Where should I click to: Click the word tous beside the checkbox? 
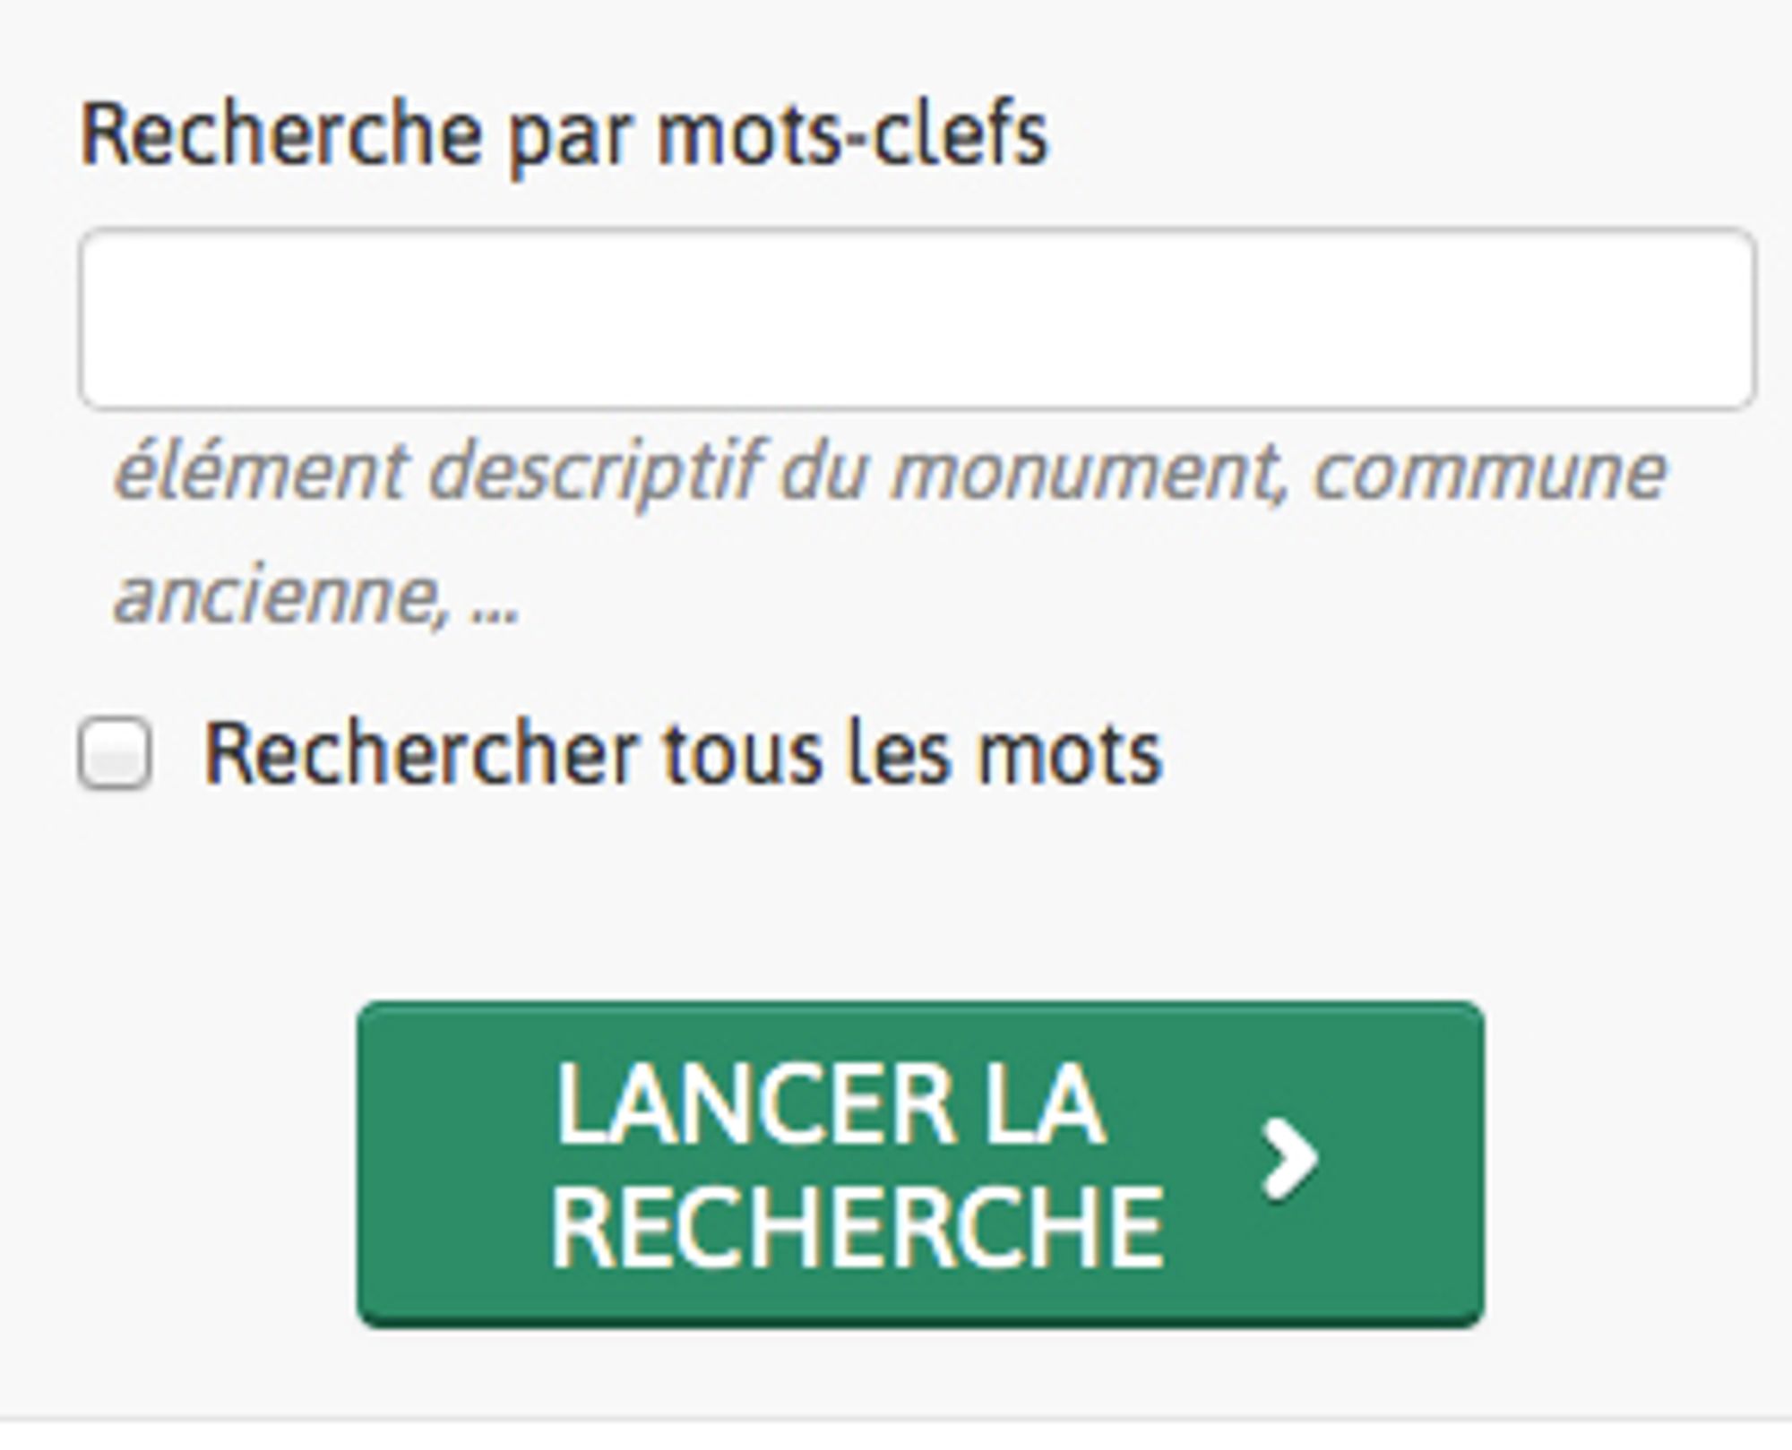click(x=742, y=755)
